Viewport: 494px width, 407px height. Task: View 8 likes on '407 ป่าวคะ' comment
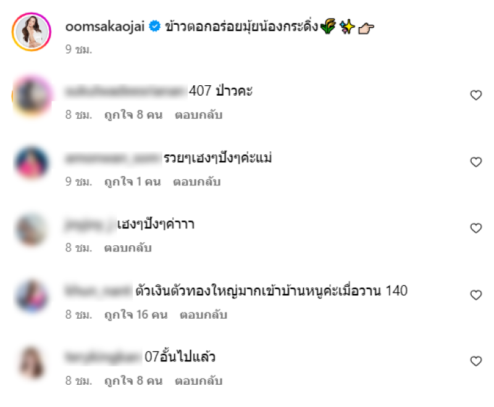[133, 115]
